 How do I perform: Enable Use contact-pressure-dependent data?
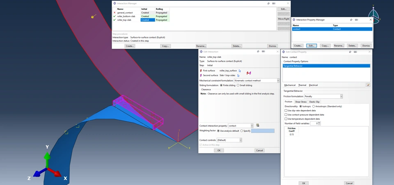(286, 115)
